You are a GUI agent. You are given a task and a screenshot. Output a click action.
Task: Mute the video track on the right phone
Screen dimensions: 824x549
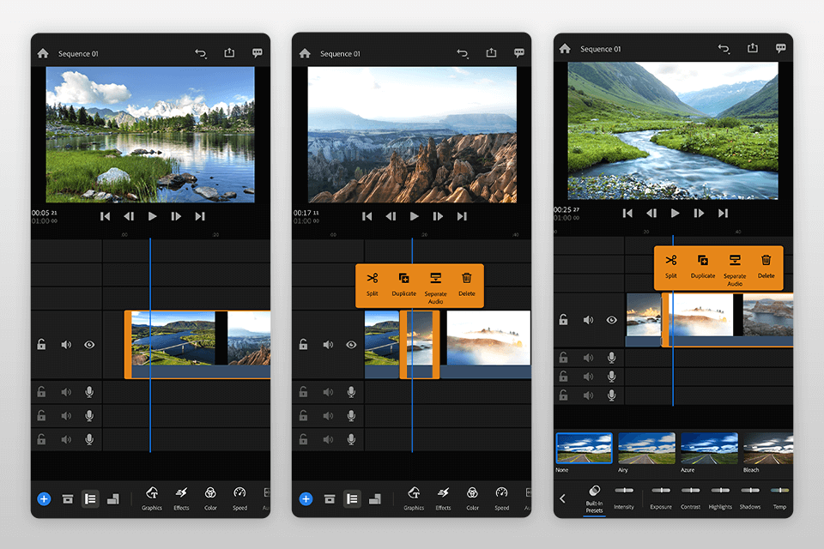pyautogui.click(x=588, y=320)
